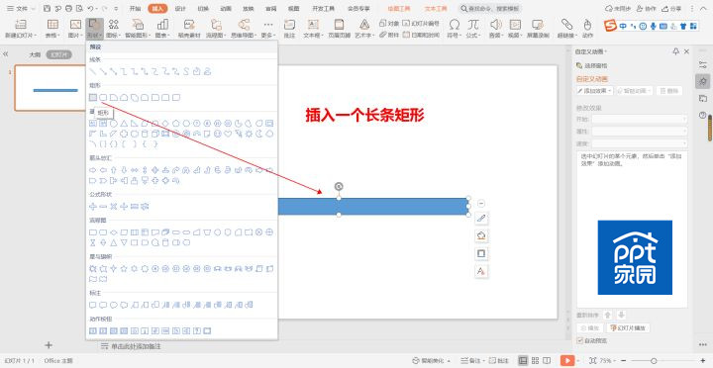Click the 批注 comment icon
713x368 pixels.
[x=289, y=25]
